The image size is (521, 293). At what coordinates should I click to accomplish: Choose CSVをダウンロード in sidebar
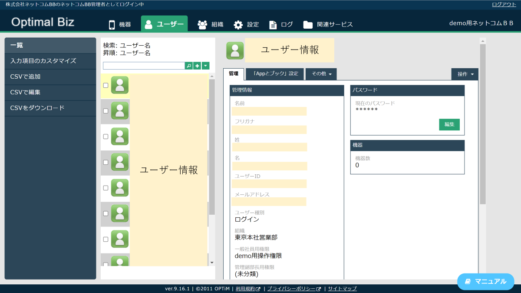click(50, 108)
